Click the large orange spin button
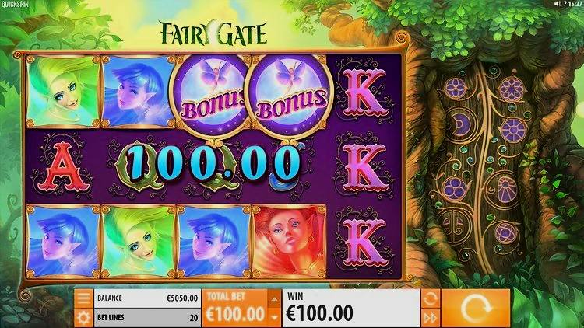584x328 pixels. 476,309
